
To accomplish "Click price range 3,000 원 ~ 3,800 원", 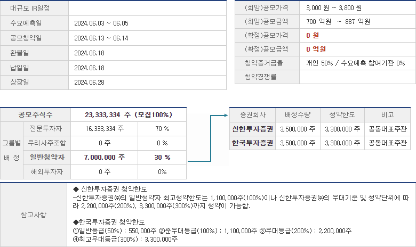I will (x=334, y=8).
